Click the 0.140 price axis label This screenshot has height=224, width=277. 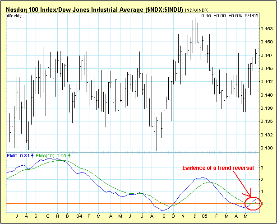click(267, 95)
